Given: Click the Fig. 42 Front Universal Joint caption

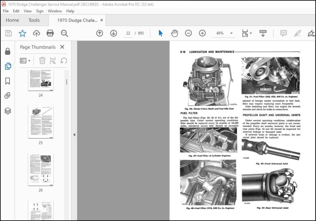Looking at the screenshot, I should coord(272,163).
